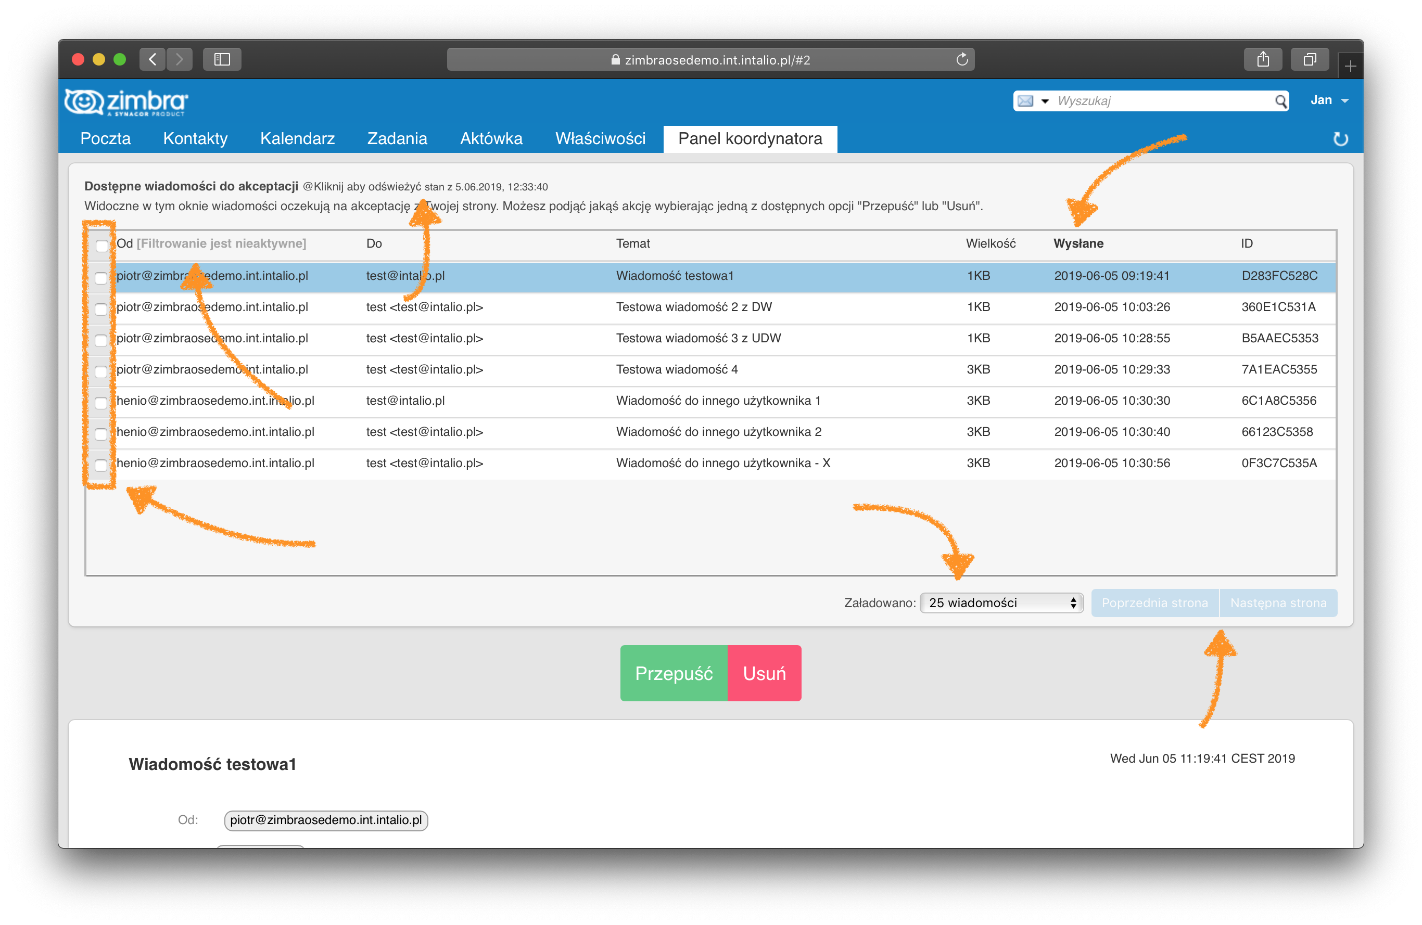Check the innego użytkownika 1 row checkbox
This screenshot has height=925, width=1422.
tap(101, 403)
